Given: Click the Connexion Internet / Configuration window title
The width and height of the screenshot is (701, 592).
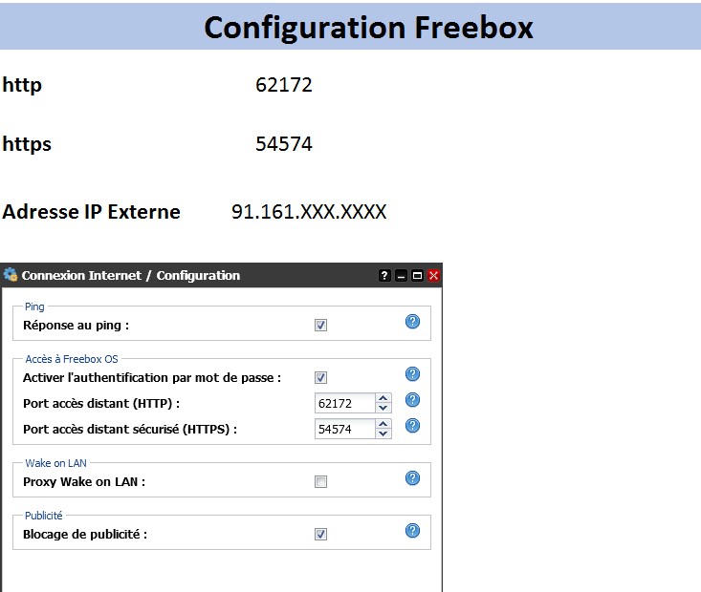Looking at the screenshot, I should [131, 275].
